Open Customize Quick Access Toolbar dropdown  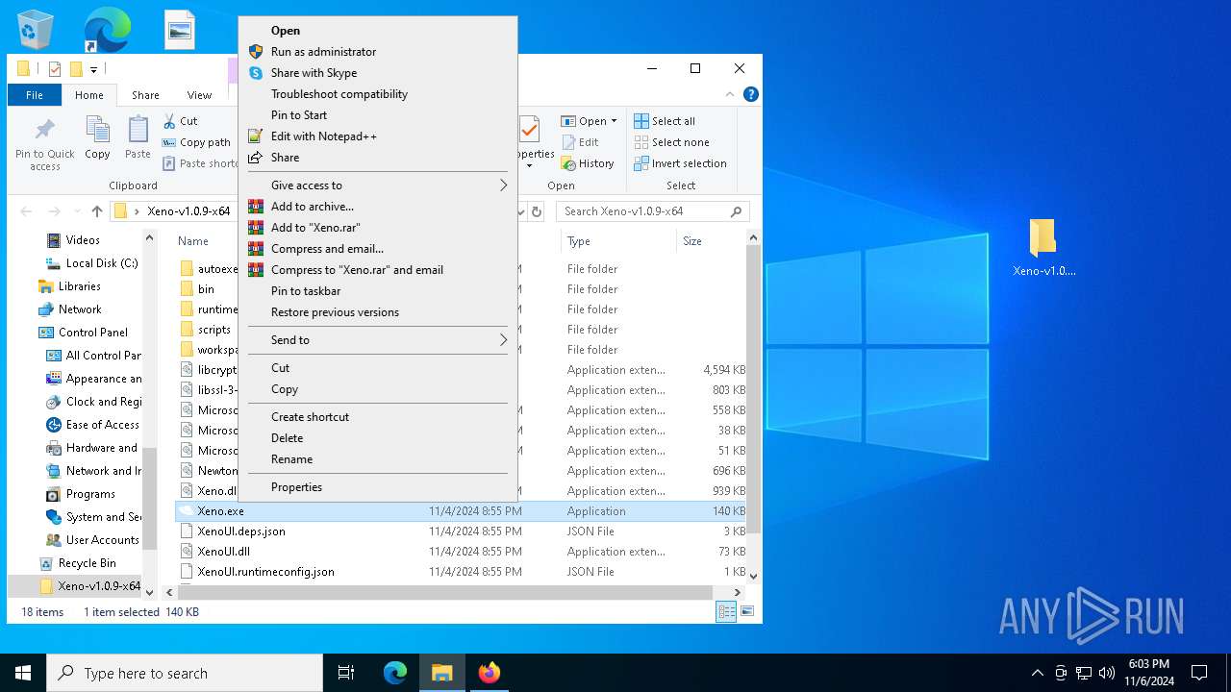[x=93, y=69]
